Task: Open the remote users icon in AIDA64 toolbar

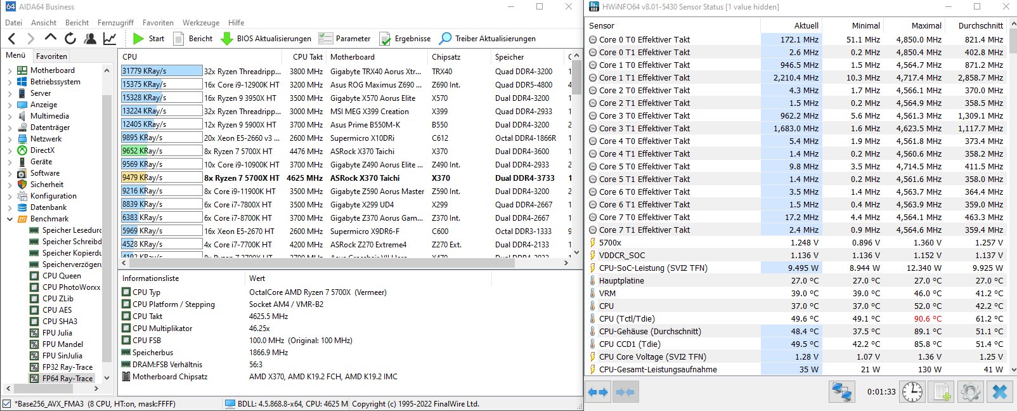Action: (90, 39)
